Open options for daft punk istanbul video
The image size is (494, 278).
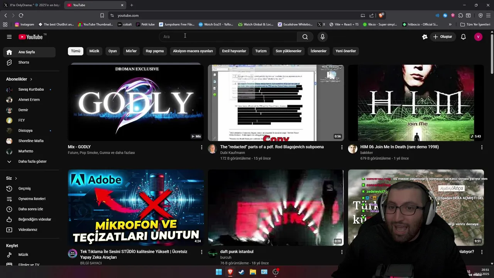[x=342, y=252]
